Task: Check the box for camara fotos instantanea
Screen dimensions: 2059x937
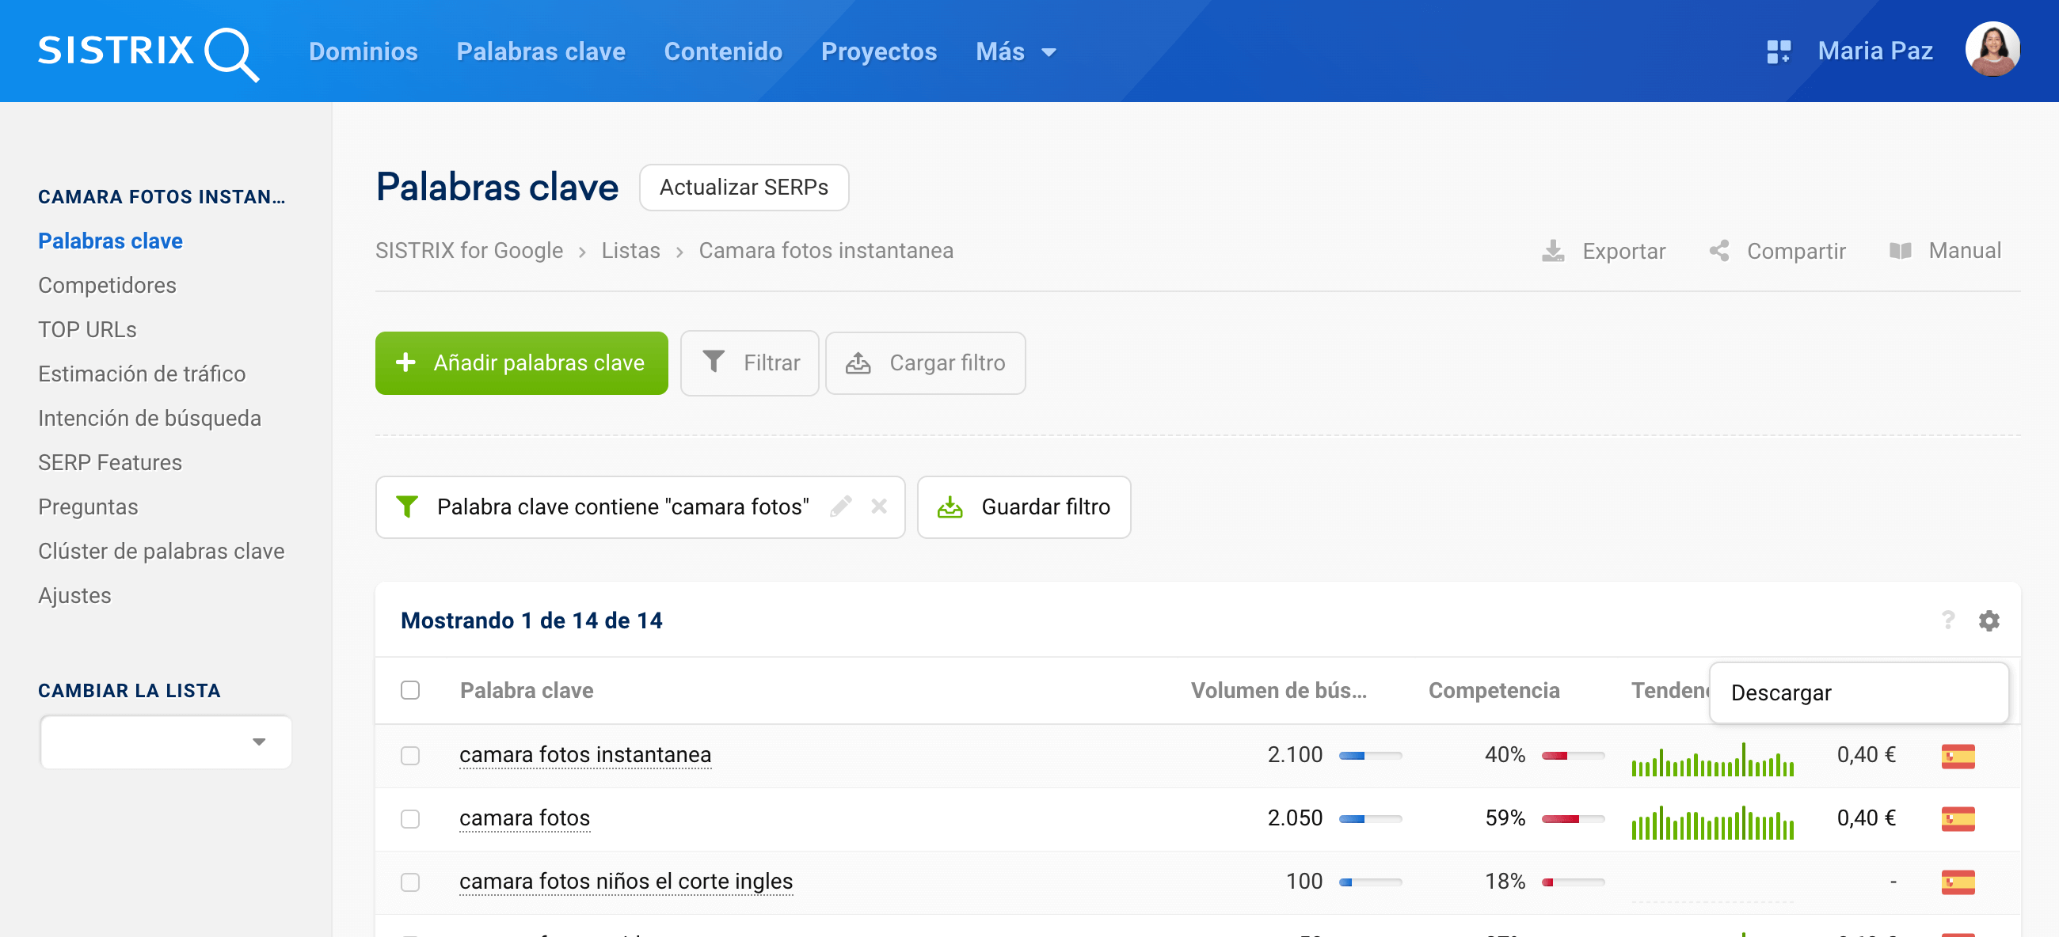Action: tap(410, 755)
